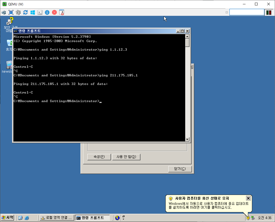
Task: Dismiss the update balloon notification with X
Action: pyautogui.click(x=248, y=198)
